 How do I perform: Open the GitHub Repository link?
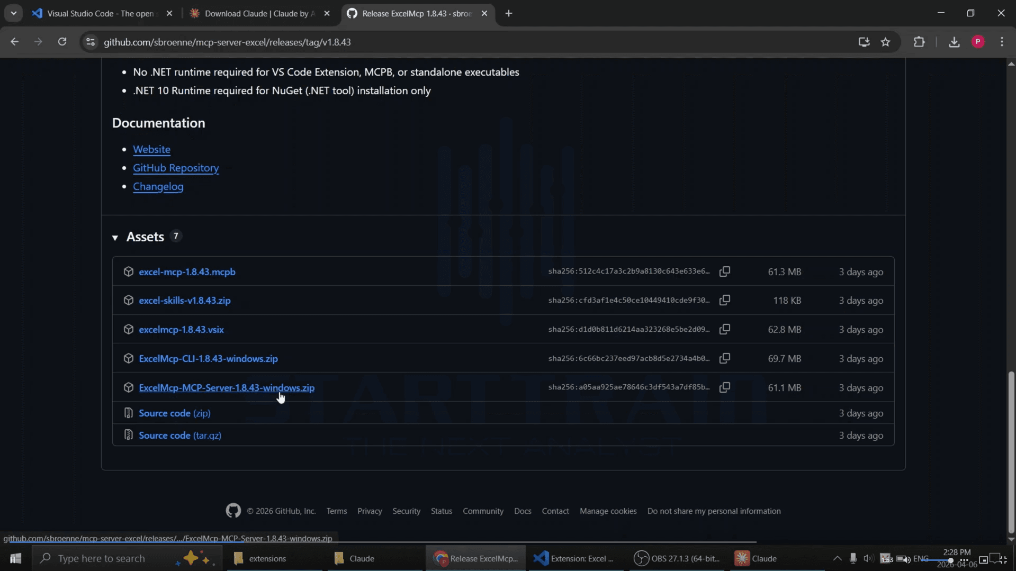176,168
